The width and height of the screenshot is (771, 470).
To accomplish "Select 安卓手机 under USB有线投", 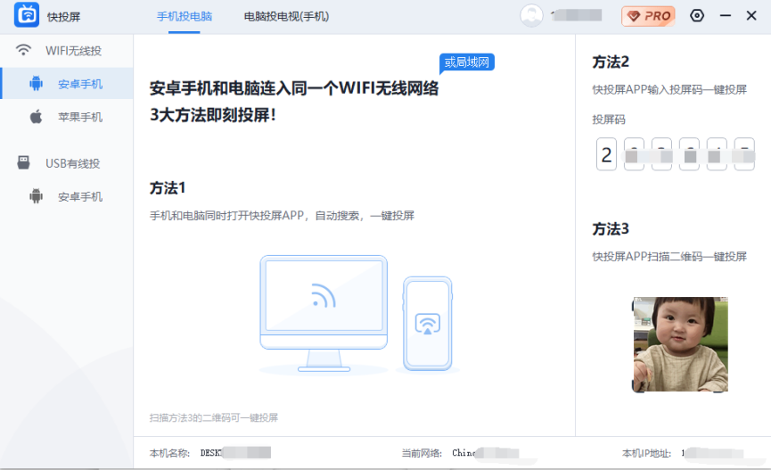I will (80, 197).
